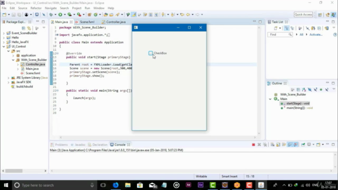
Task: Click Collapse All in Package Explorer
Action: 23,28
